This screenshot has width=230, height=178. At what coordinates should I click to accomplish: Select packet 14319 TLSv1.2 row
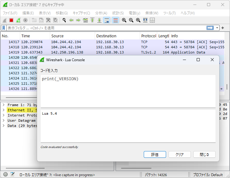click(x=113, y=52)
